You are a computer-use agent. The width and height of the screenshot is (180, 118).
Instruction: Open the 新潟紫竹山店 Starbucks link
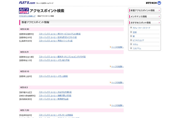[54, 99]
